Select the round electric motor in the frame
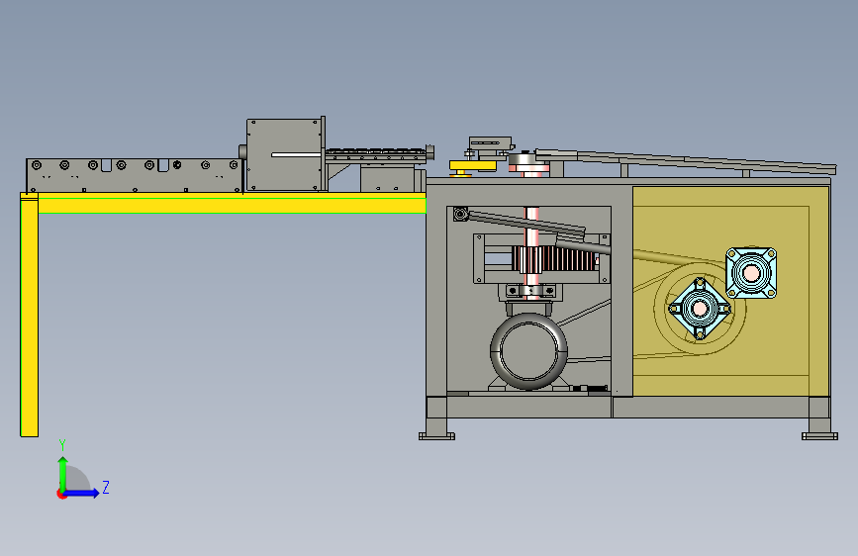The height and width of the screenshot is (556, 858). click(x=528, y=351)
